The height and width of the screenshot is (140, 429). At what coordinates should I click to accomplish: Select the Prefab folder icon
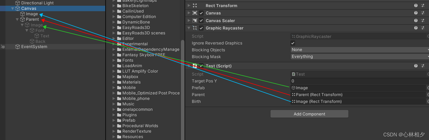[119, 120]
